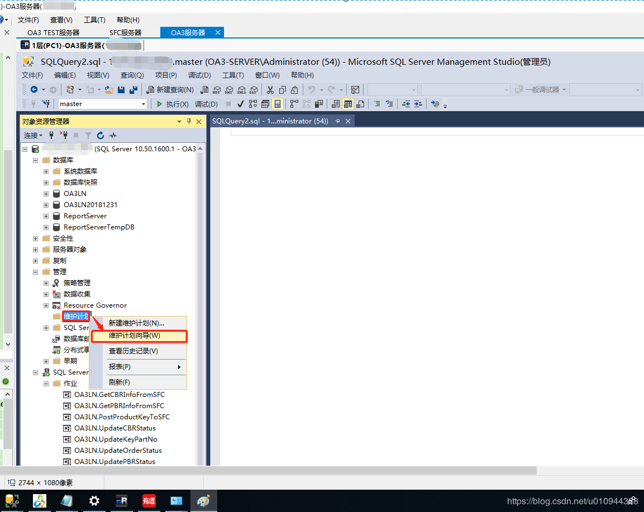The height and width of the screenshot is (512, 644).
Task: Click the connect plug icon in Object Explorer
Action: pos(51,135)
